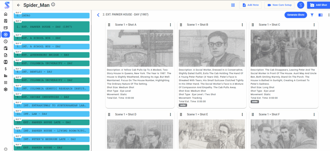This screenshot has width=330, height=151.
Task: Select the camera shutter shots icon in sidebar
Action: coord(6,34)
